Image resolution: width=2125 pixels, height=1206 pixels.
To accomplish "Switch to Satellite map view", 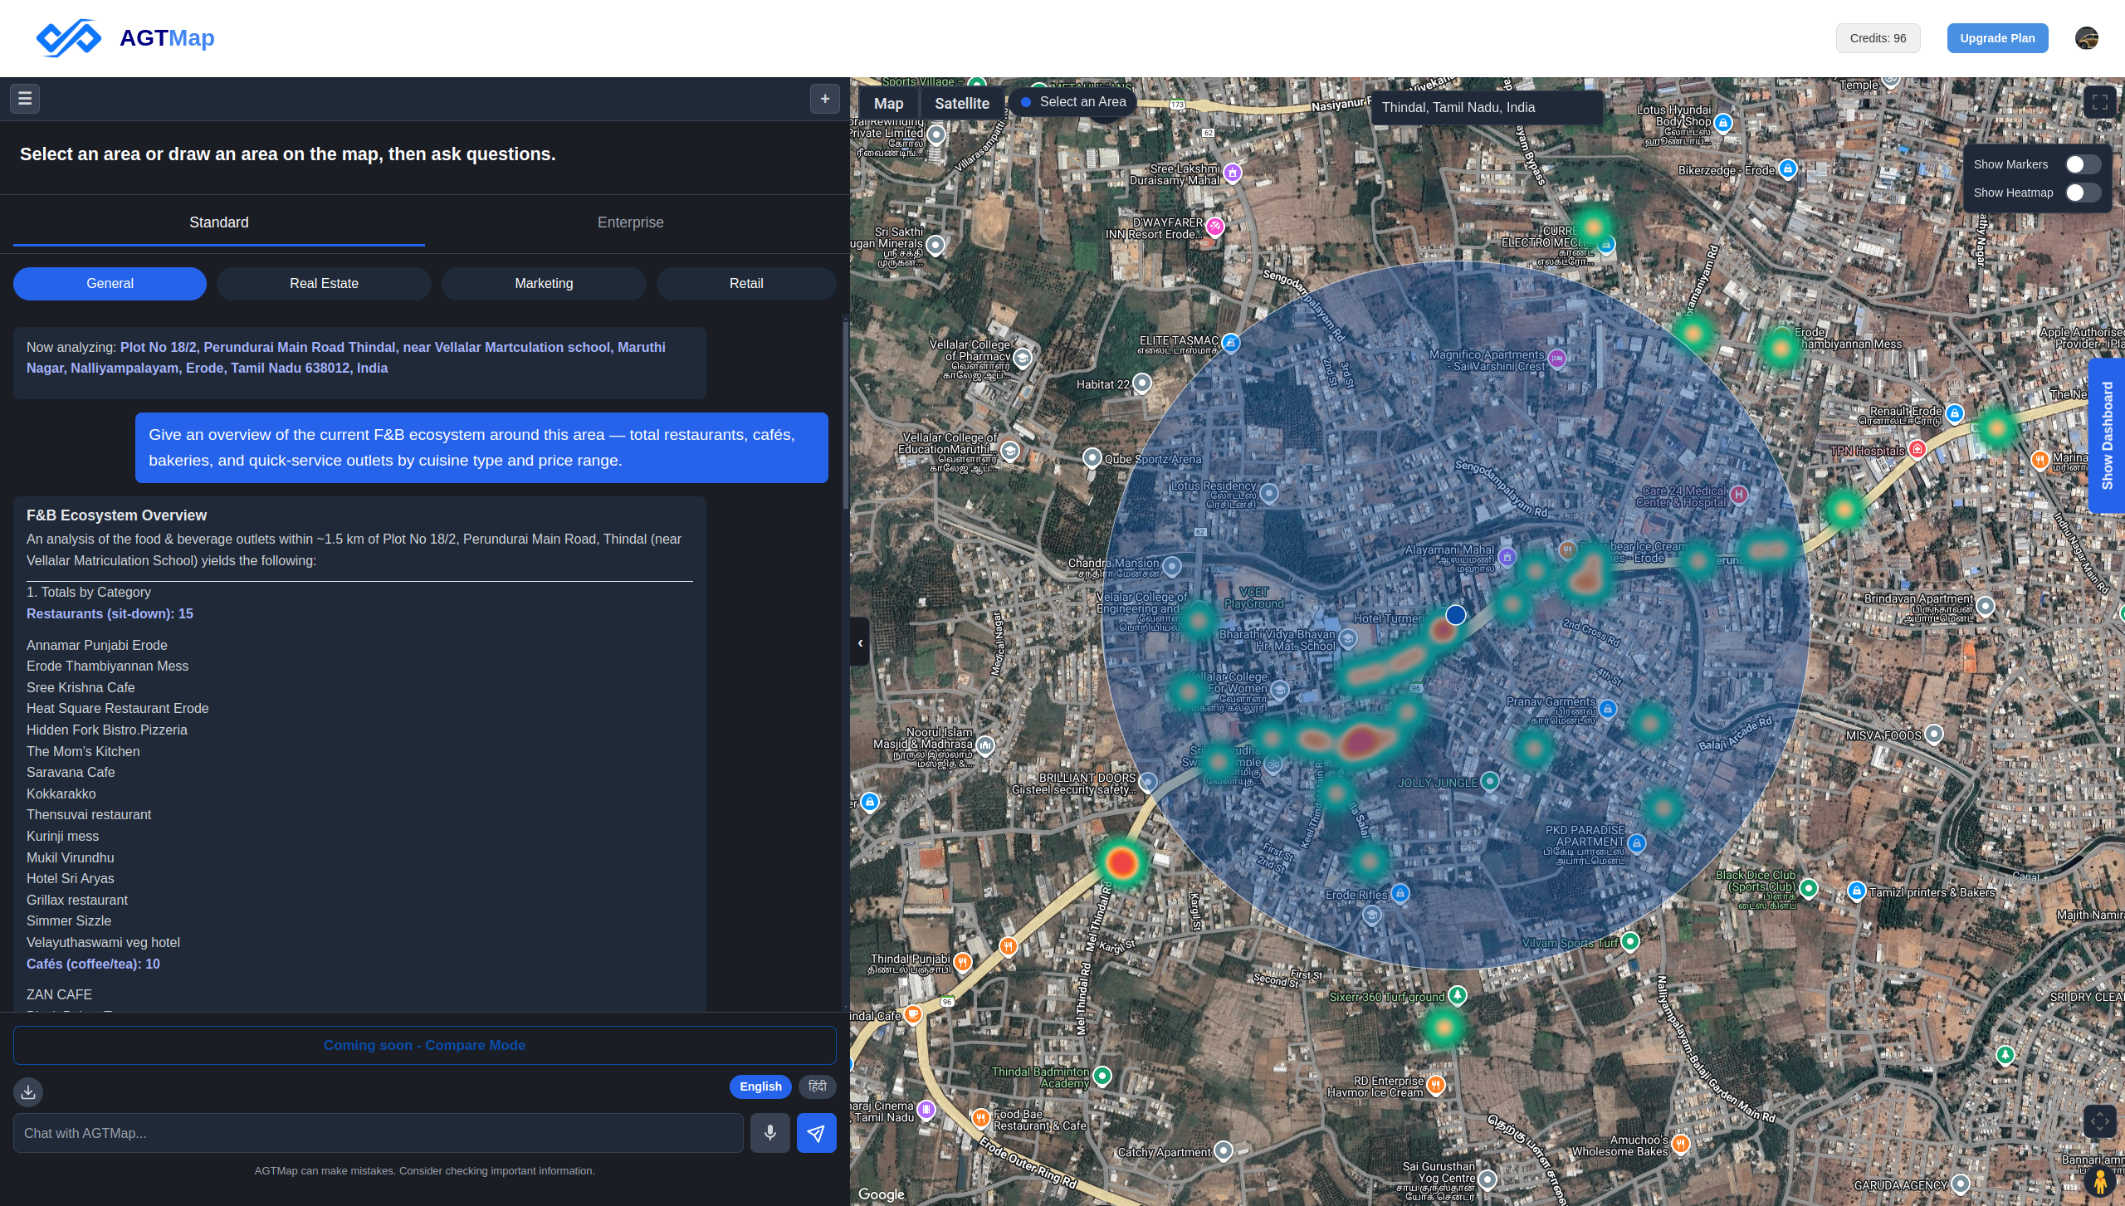I will tap(961, 104).
